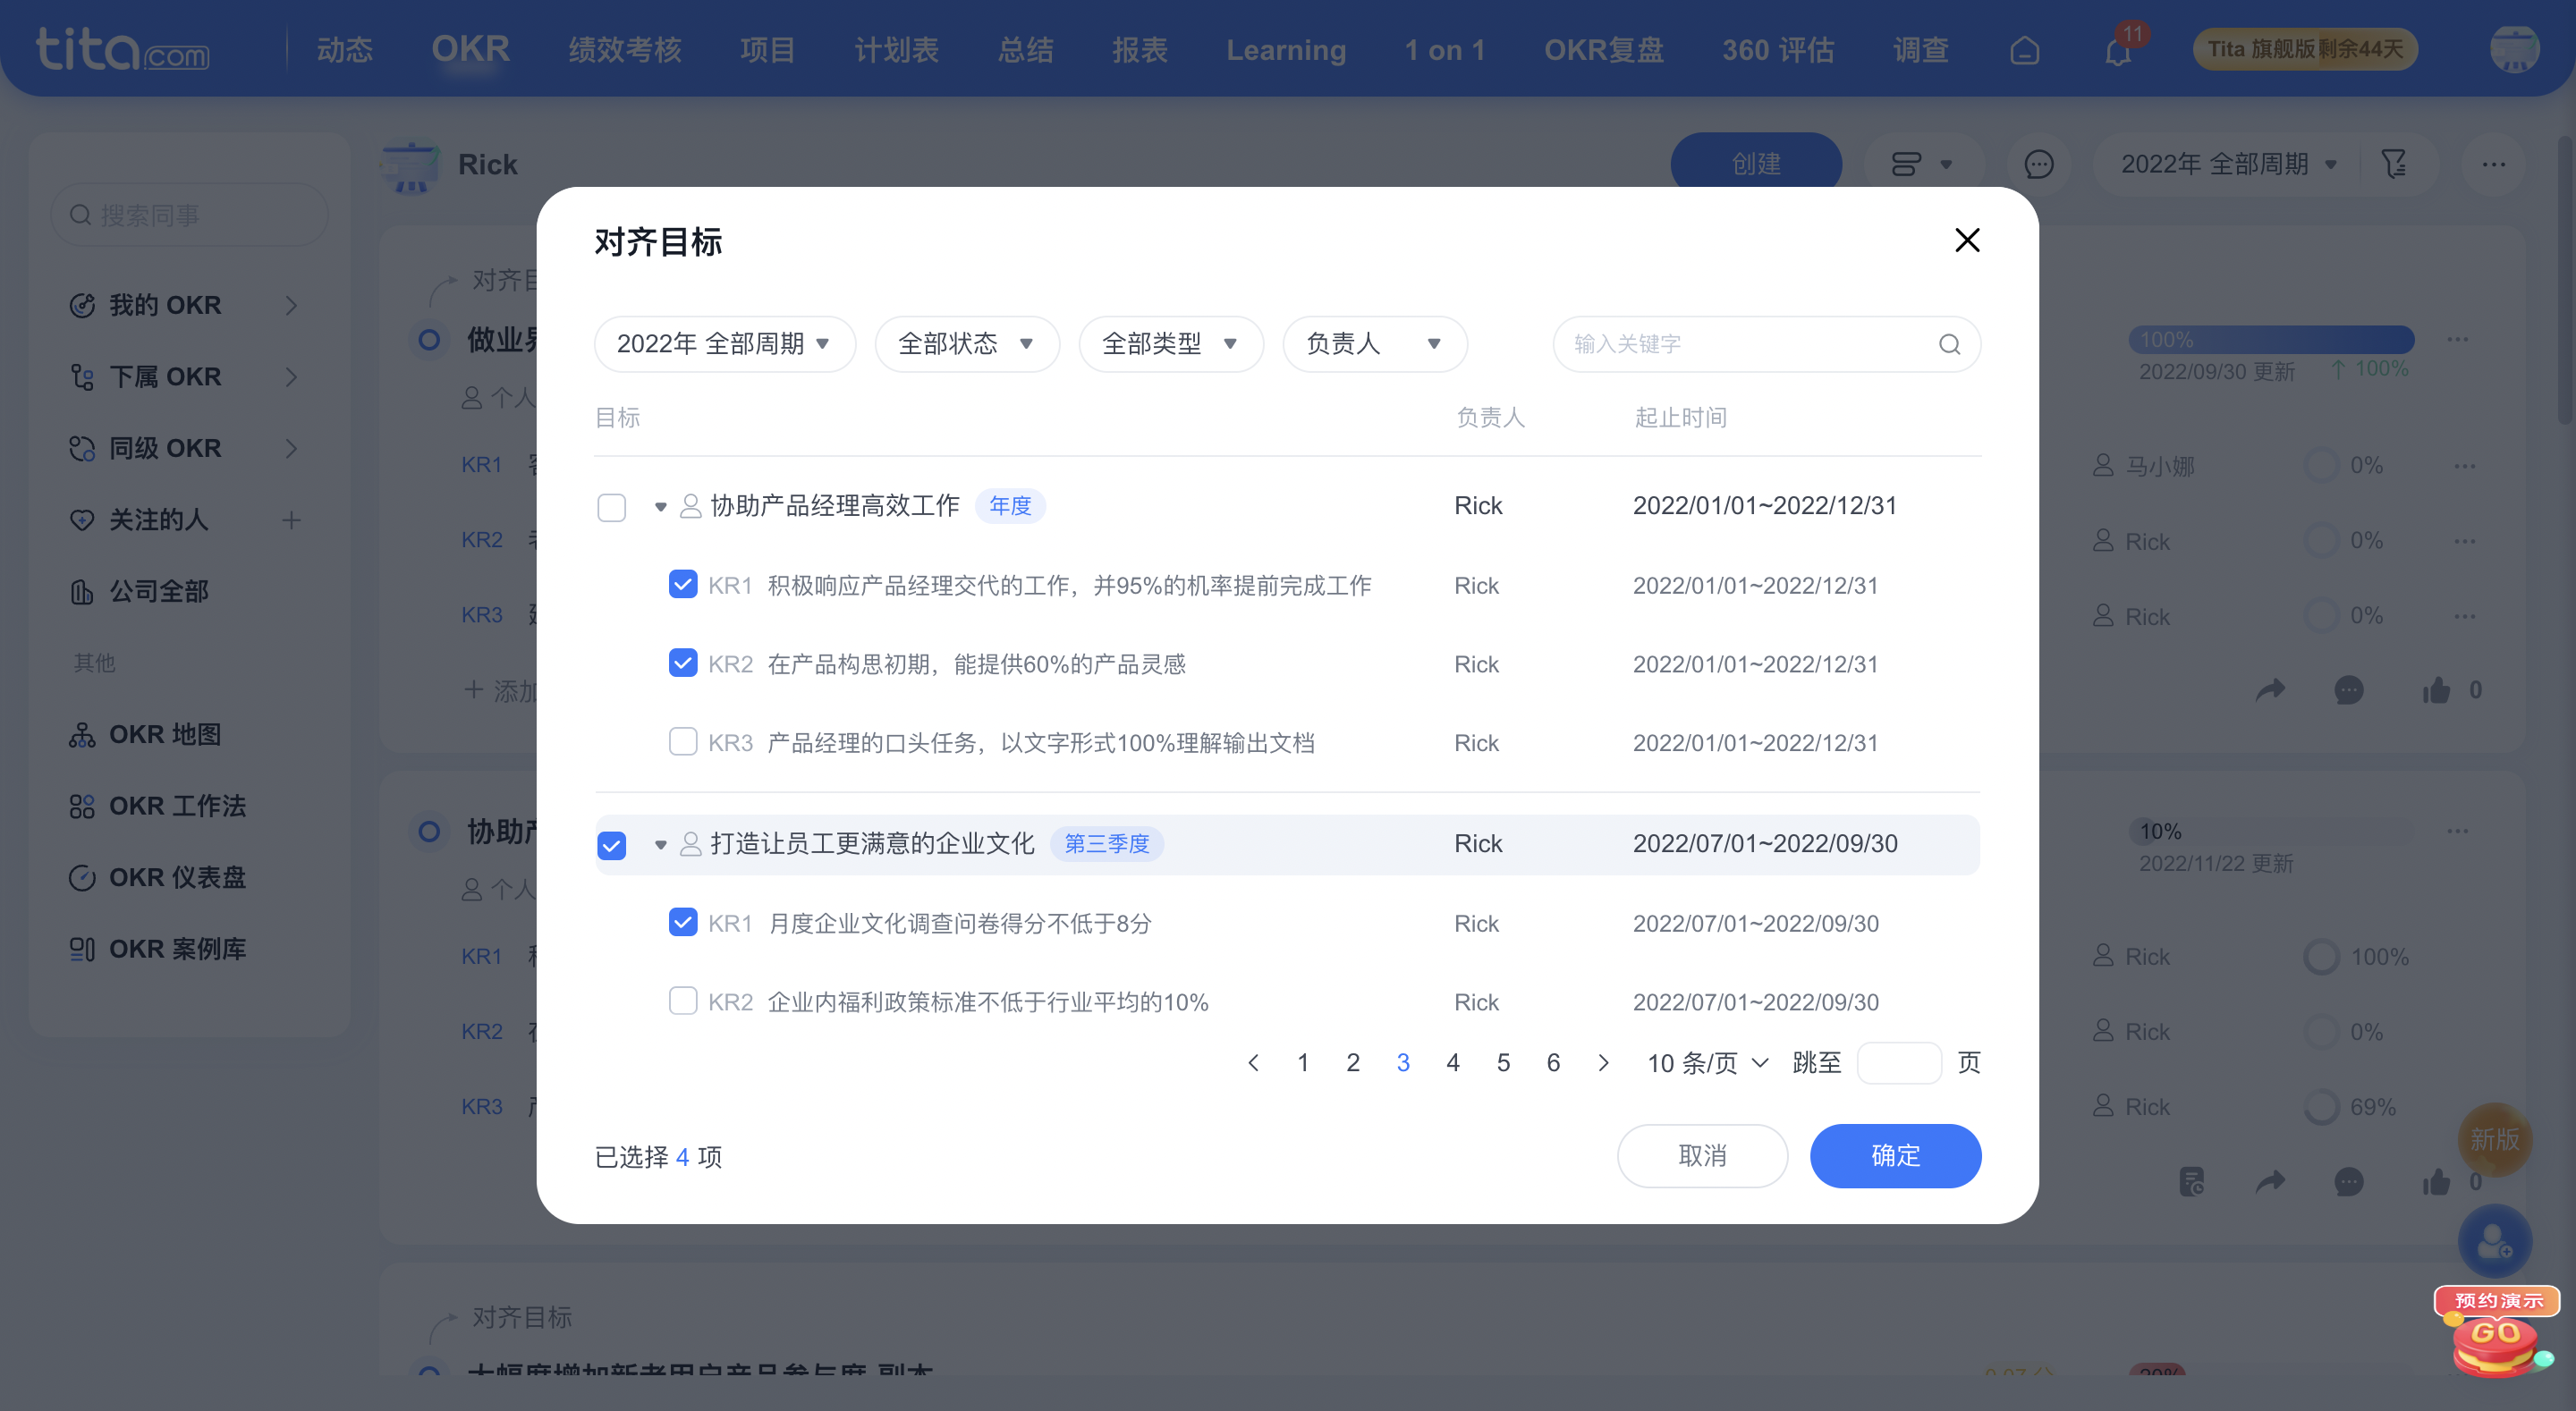Click the 取消 button
Screen dimensions: 2576x1411
1702,1156
